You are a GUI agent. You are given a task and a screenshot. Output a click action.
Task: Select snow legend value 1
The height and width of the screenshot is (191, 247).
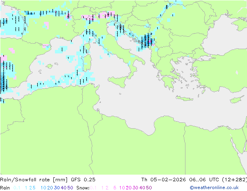(x=102, y=188)
